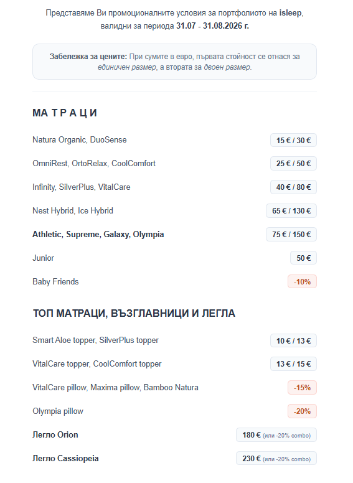Select Junior 50 € price badge
Image resolution: width=353 pixels, height=483 pixels.
pos(303,258)
